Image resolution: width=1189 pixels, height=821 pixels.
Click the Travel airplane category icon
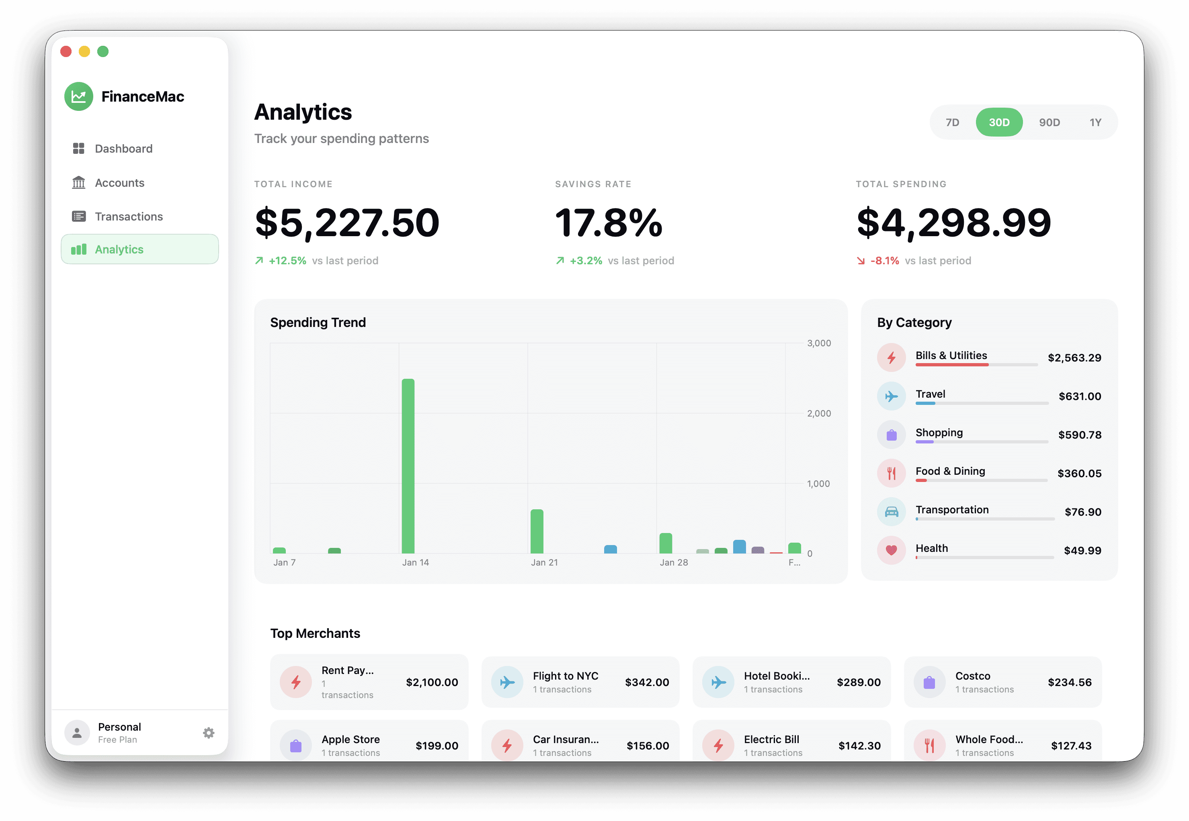pyautogui.click(x=891, y=396)
